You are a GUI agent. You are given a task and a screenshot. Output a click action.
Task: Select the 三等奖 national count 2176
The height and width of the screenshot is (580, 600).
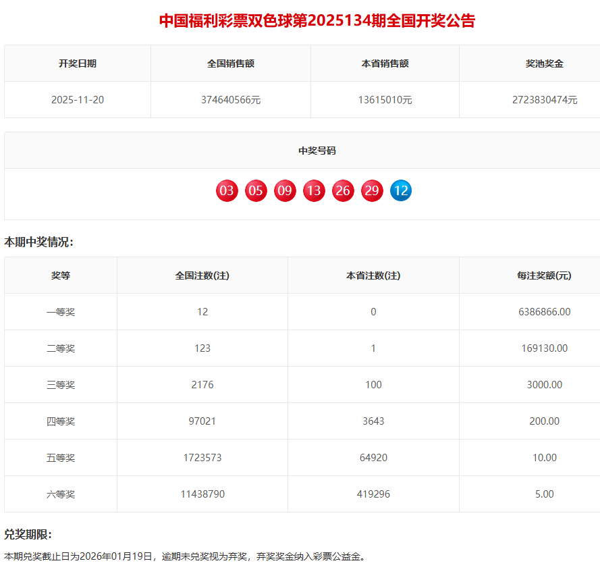[202, 385]
